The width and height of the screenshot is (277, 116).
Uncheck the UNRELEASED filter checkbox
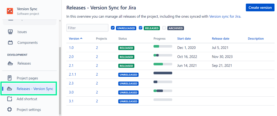click(113, 28)
